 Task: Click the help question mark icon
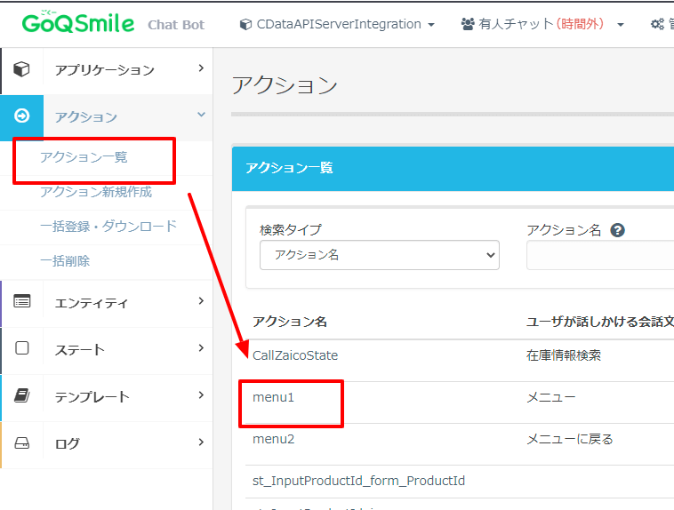pos(617,230)
